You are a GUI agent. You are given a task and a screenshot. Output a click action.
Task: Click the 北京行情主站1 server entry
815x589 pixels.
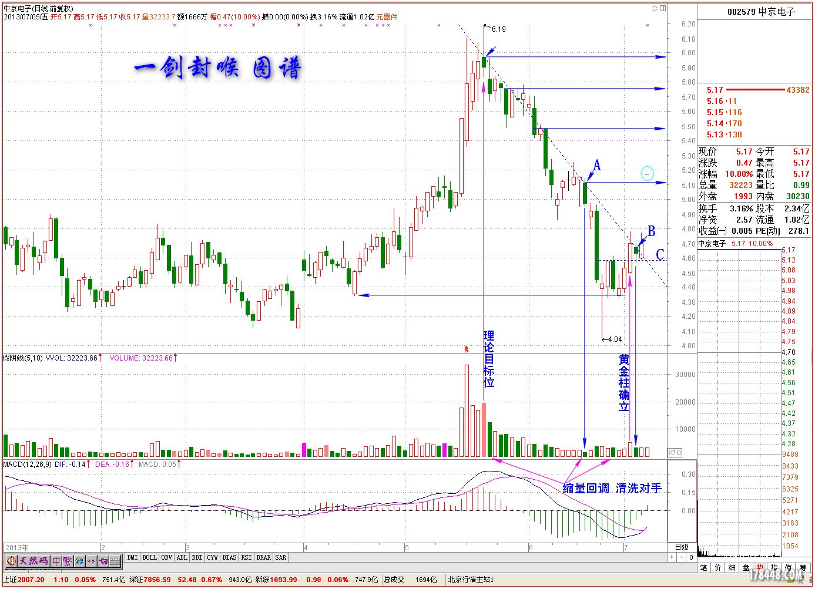click(x=470, y=580)
